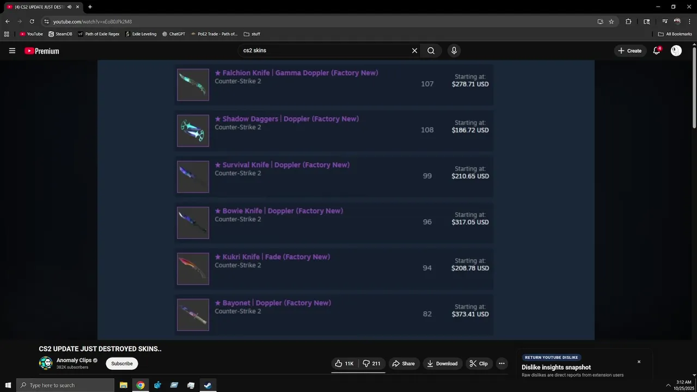Download the video

442,364
